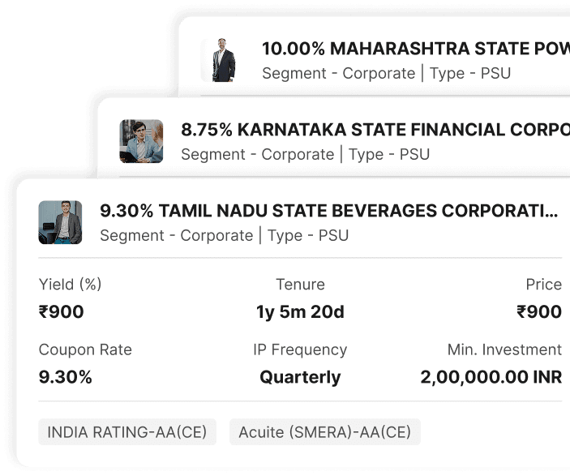
Task: Click the Min. Investment amount 2,00,000.00 INR
Action: tap(491, 377)
